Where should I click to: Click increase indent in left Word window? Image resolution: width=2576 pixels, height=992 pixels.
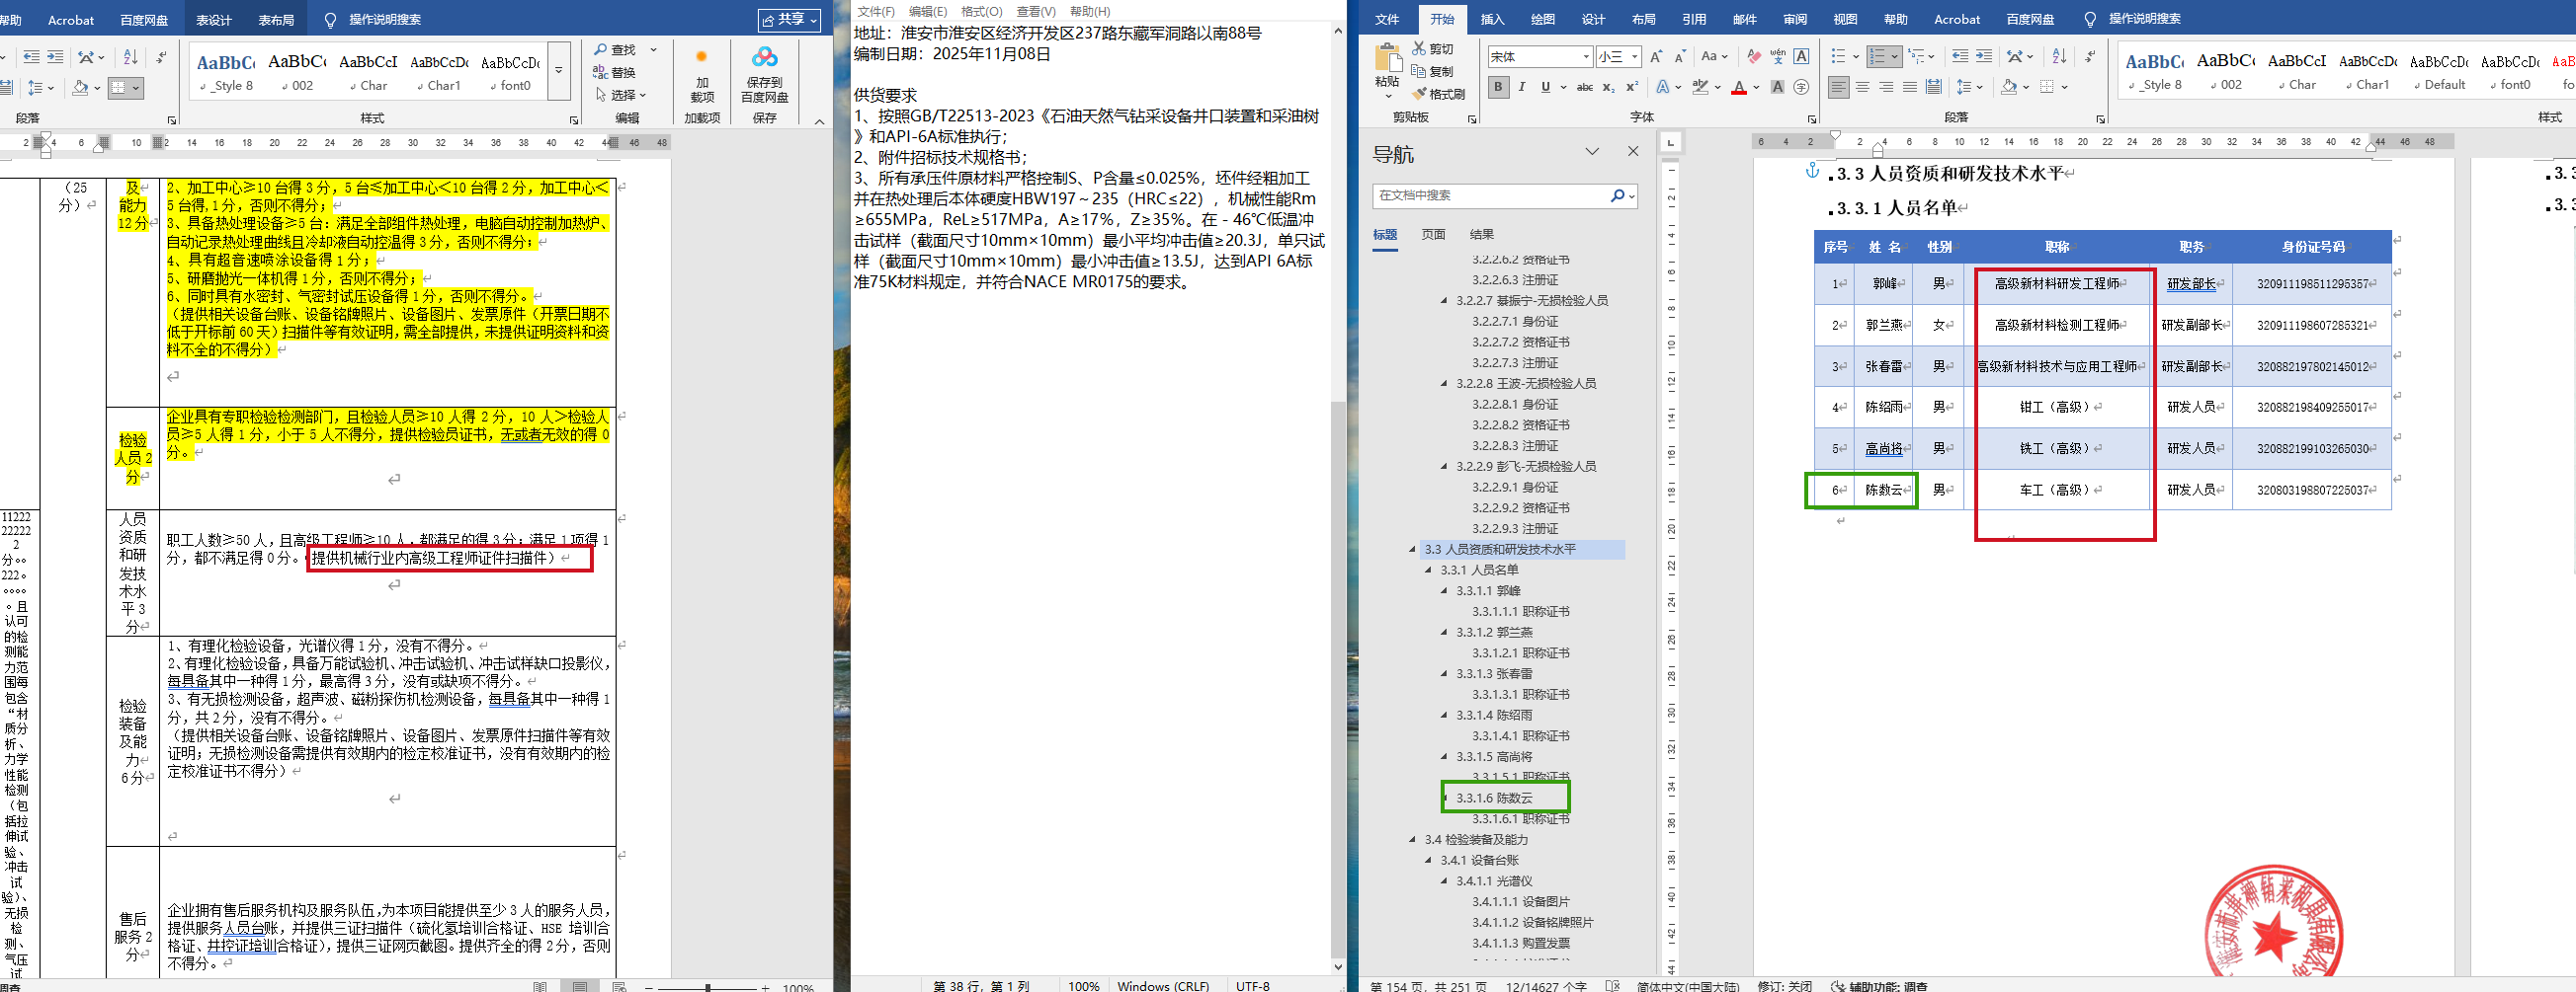pyautogui.click(x=55, y=57)
